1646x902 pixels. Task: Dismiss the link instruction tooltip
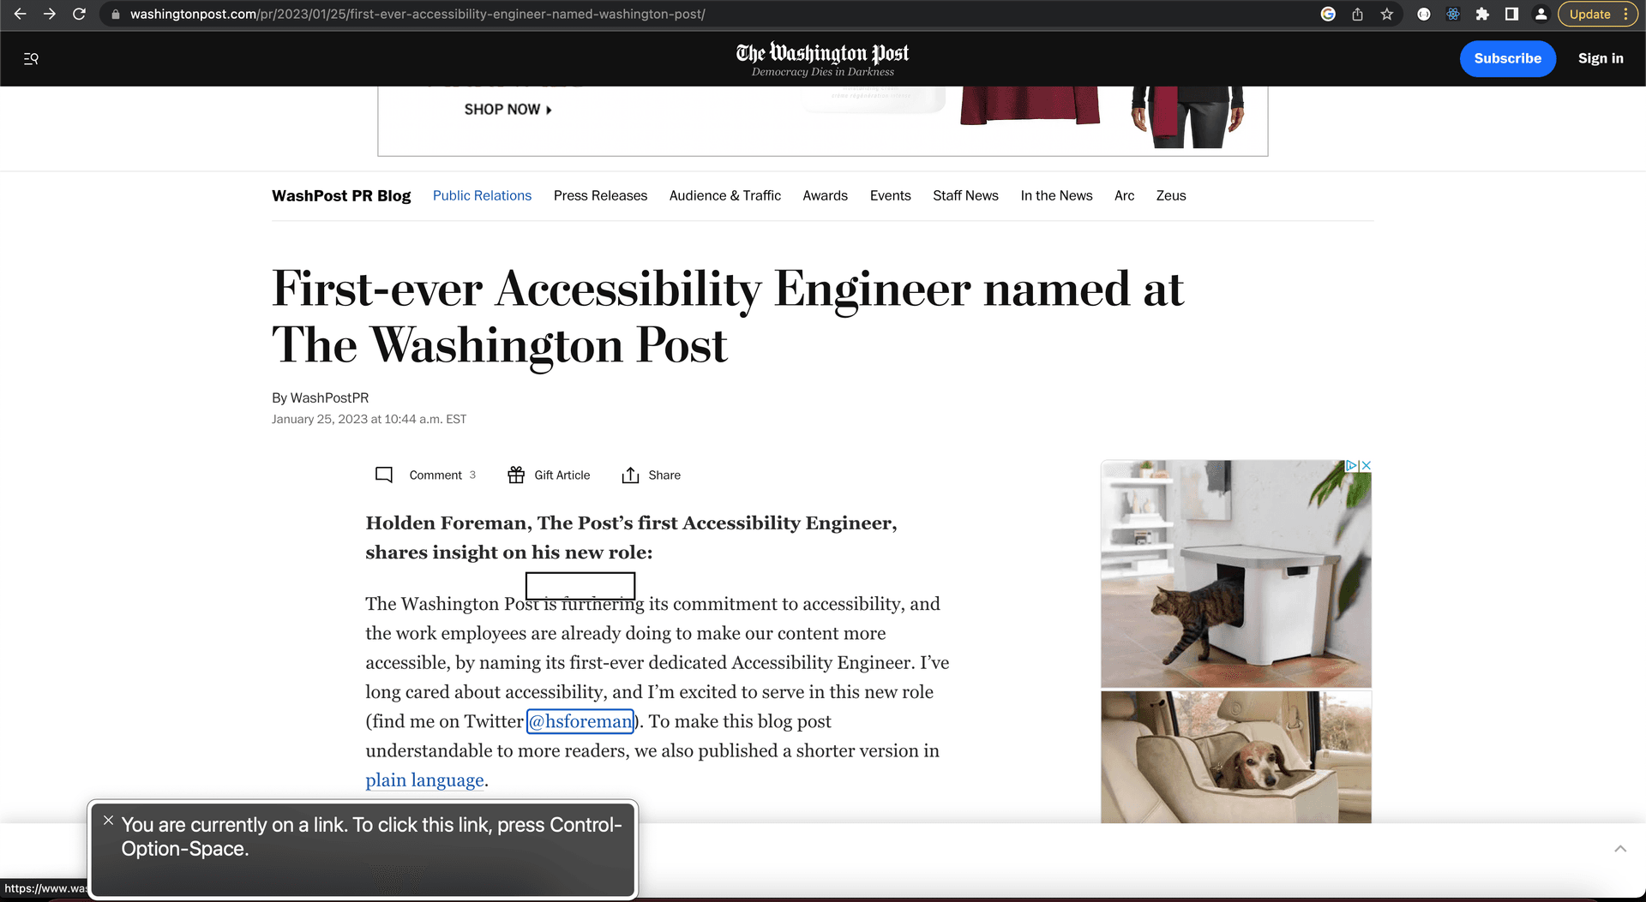[108, 820]
